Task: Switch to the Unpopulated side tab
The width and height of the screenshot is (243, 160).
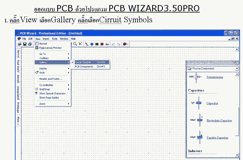Action: [18, 93]
